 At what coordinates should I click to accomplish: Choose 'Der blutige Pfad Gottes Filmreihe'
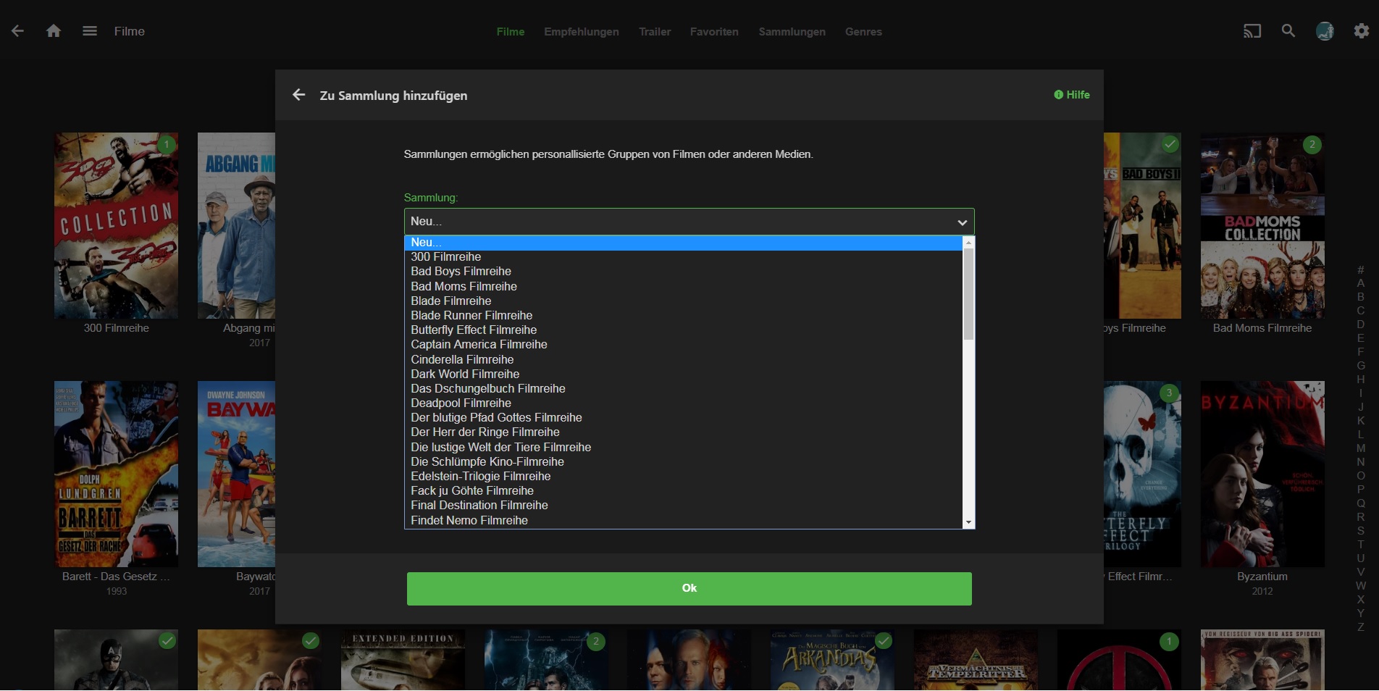click(683, 418)
